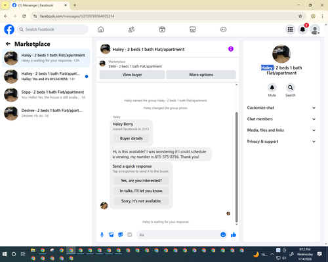
Task: Open the Facebook menu grid icon
Action: tap(290, 29)
